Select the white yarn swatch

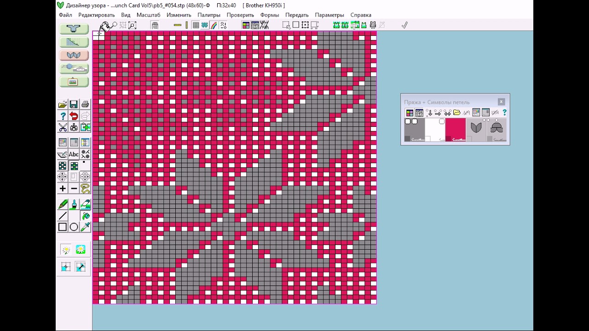tap(435, 130)
